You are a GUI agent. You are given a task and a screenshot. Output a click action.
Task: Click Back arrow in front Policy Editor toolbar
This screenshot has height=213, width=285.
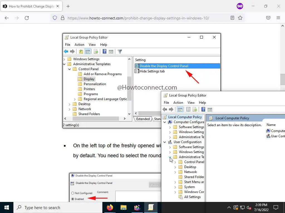click(165, 109)
